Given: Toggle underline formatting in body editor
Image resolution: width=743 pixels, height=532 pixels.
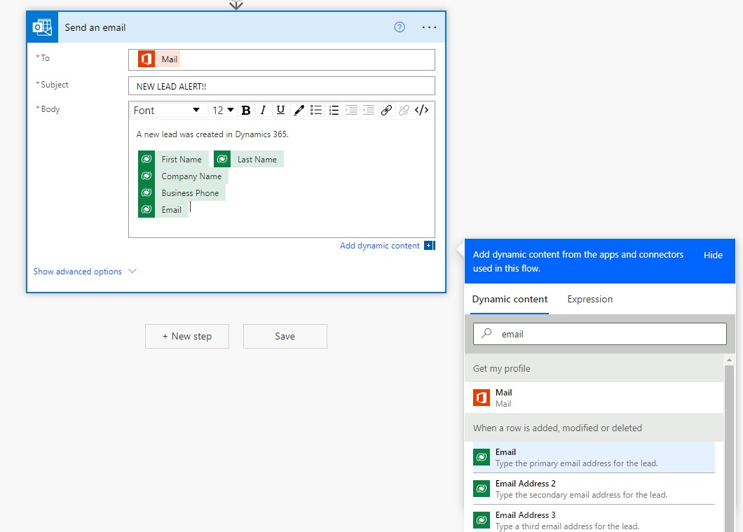Looking at the screenshot, I should pyautogui.click(x=280, y=111).
